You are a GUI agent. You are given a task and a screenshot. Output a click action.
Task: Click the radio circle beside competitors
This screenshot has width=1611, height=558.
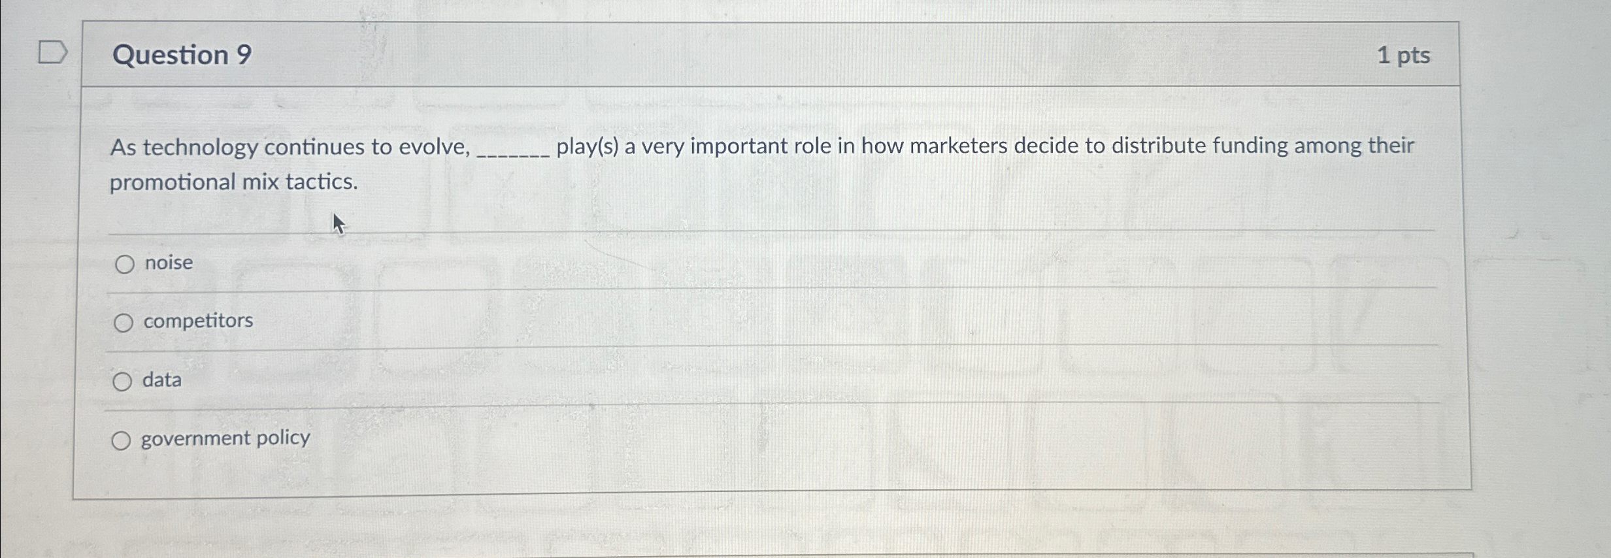[124, 322]
